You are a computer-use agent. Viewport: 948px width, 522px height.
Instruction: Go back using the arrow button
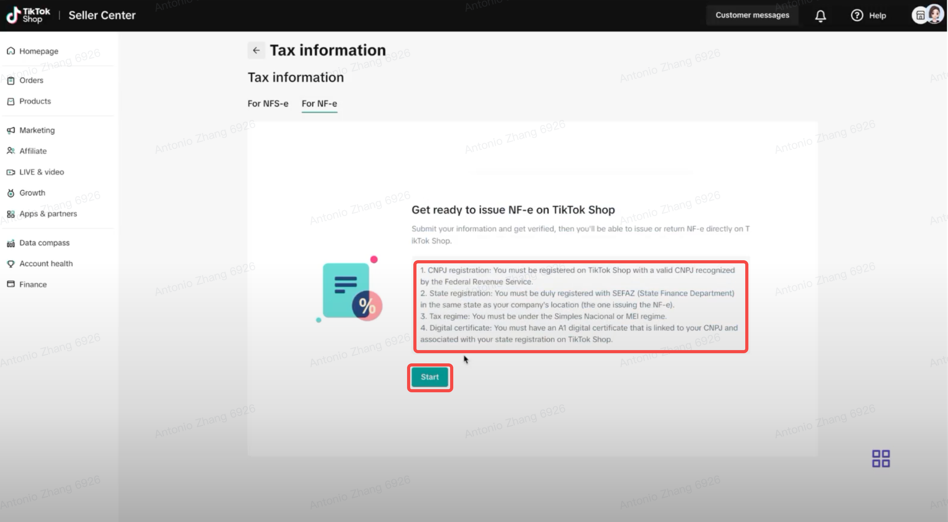click(x=256, y=50)
